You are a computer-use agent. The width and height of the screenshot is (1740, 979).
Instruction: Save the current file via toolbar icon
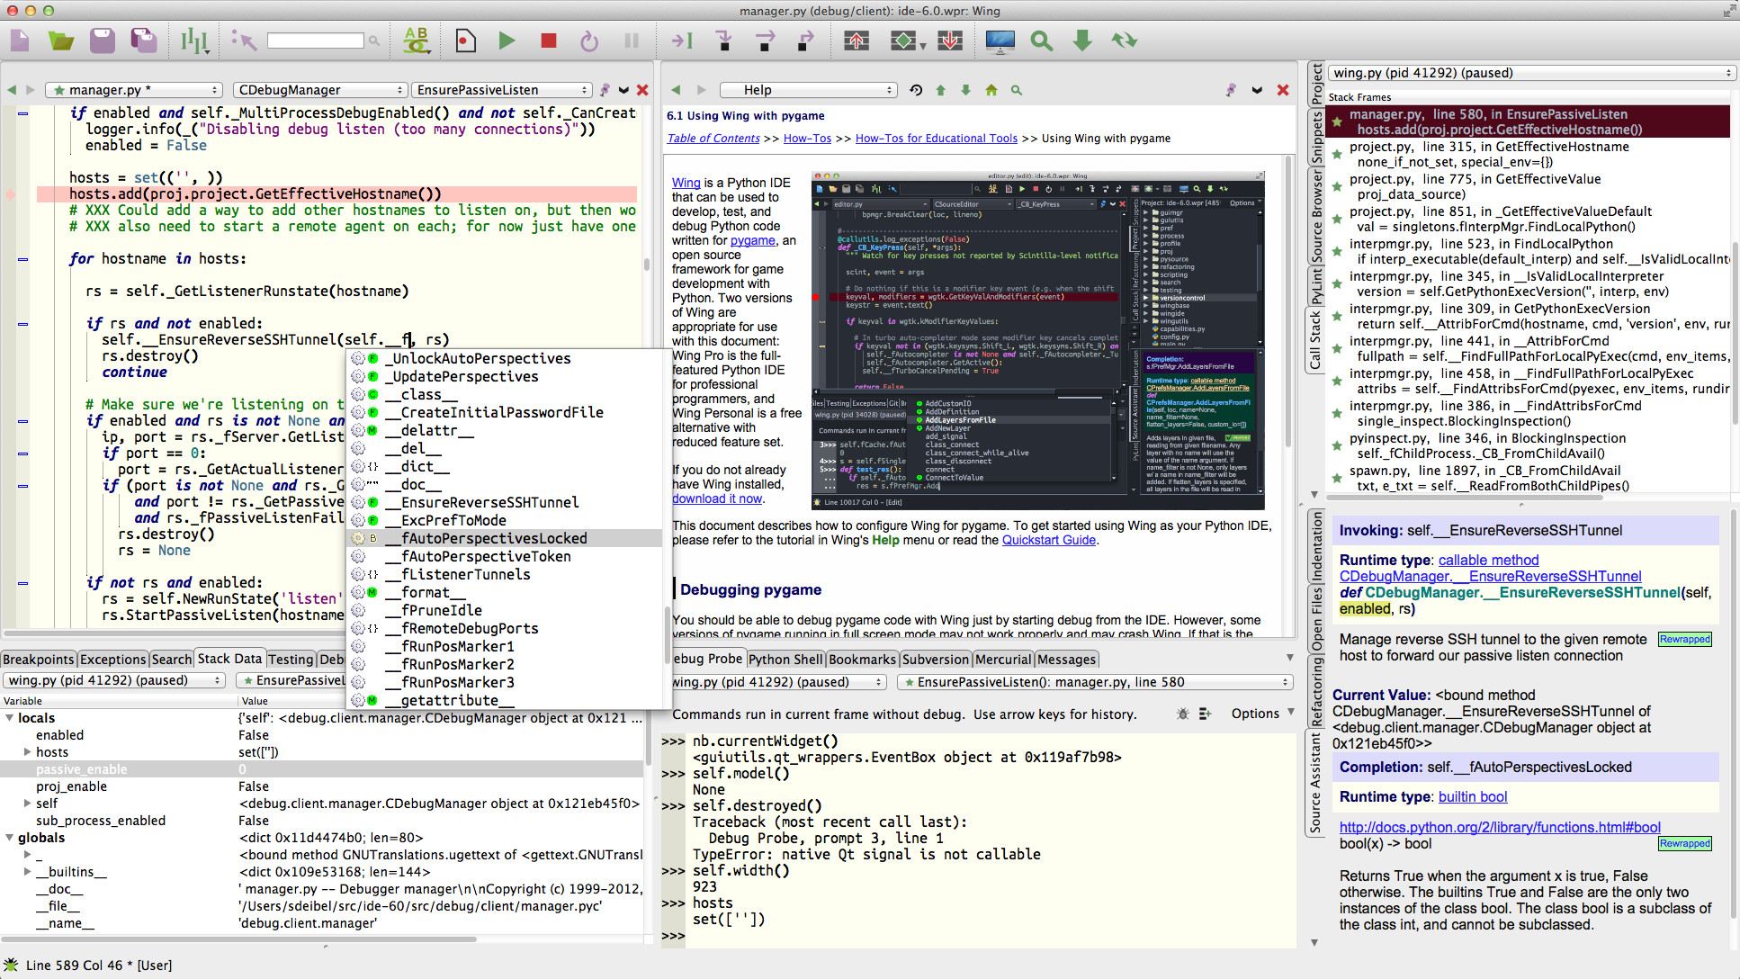102,40
